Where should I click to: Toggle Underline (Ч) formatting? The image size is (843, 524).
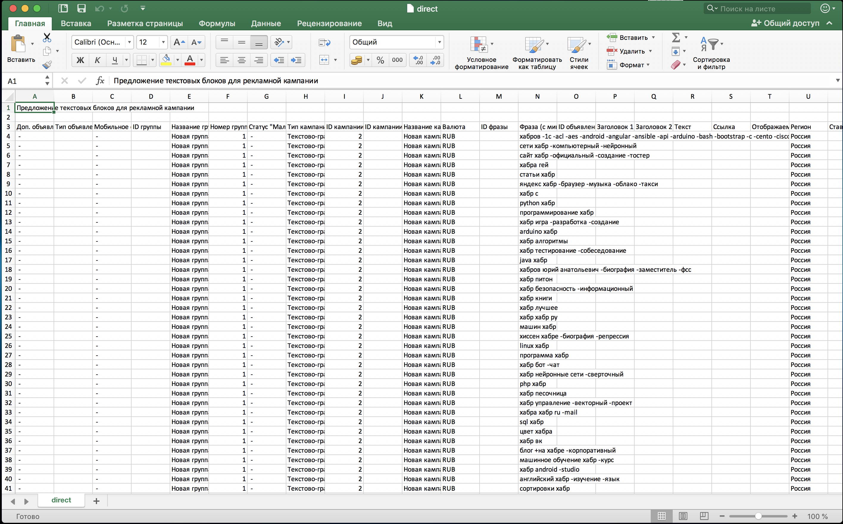point(115,60)
